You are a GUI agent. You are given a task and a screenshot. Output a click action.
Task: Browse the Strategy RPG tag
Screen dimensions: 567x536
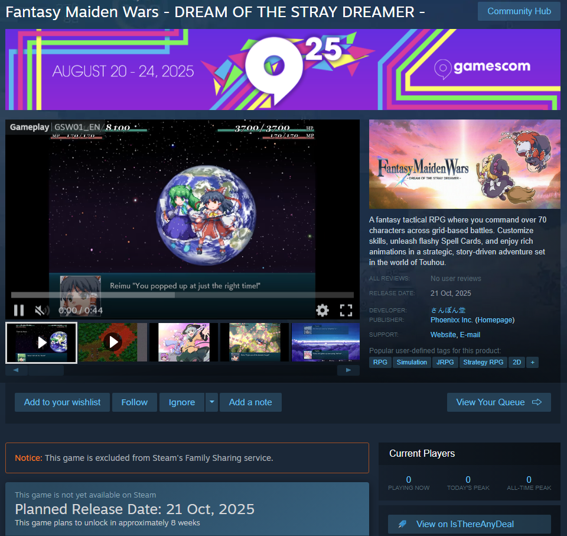click(483, 363)
